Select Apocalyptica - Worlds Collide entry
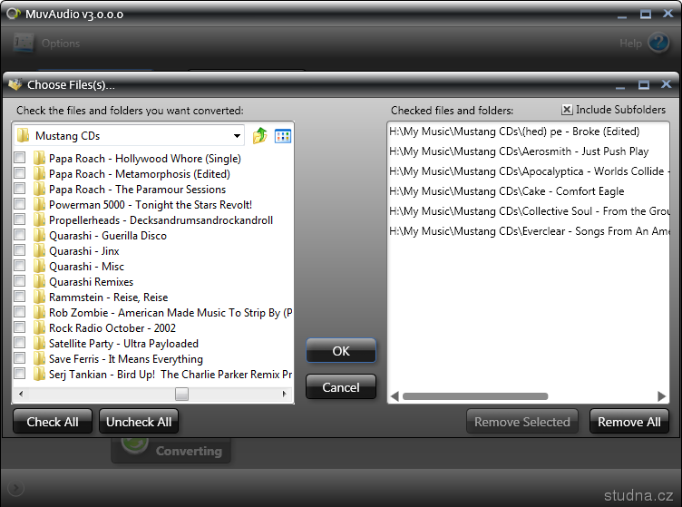The width and height of the screenshot is (682, 507). pos(529,171)
